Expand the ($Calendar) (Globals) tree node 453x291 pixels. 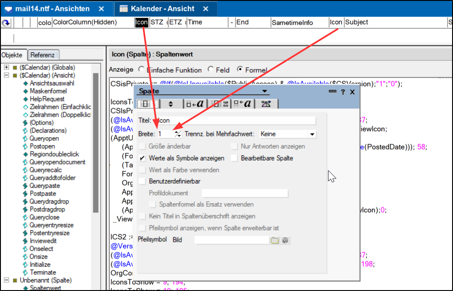tap(7, 68)
